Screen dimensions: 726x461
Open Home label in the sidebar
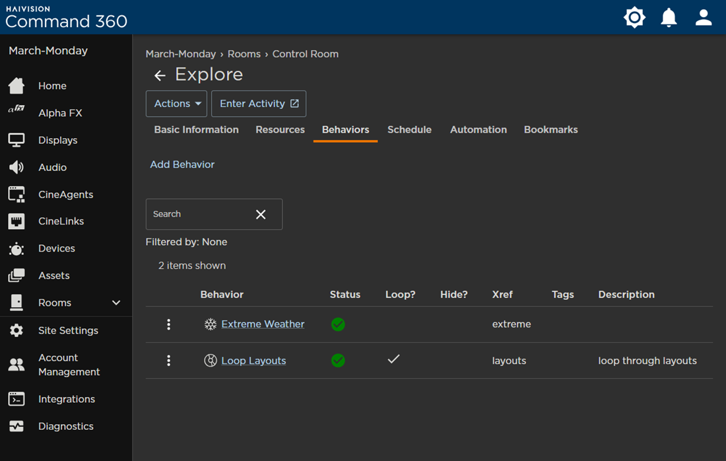(x=52, y=86)
